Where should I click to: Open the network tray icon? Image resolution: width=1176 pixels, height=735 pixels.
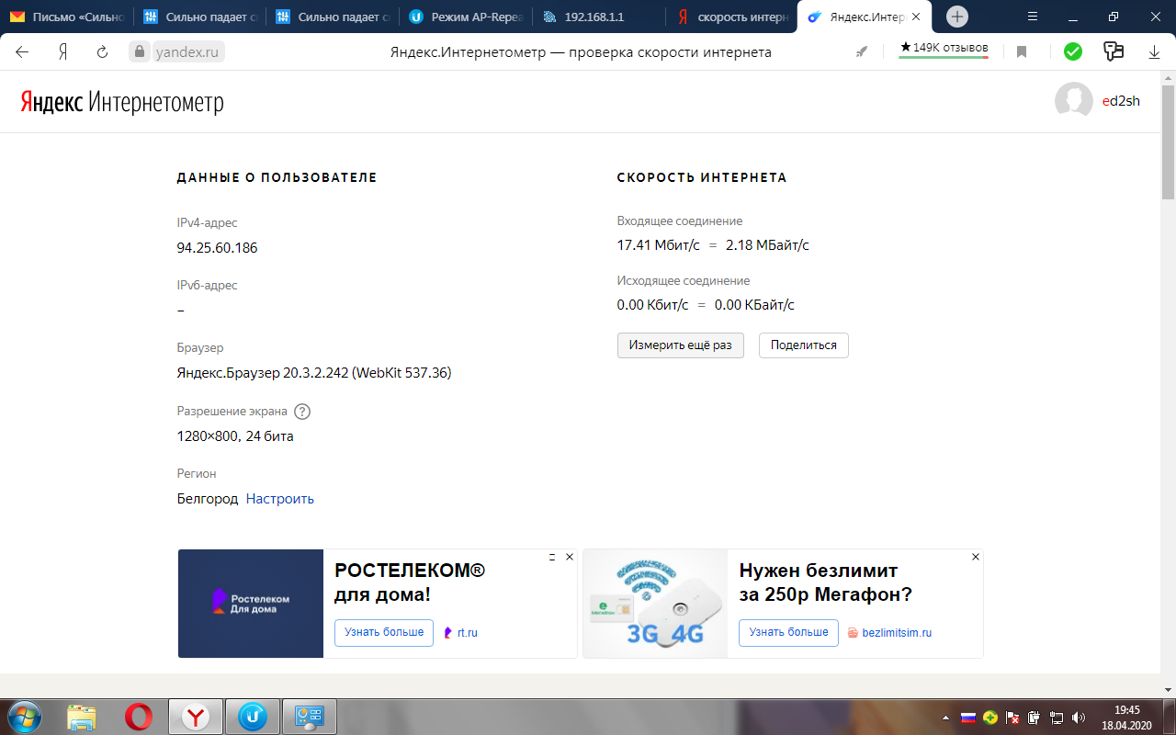[x=1057, y=718]
